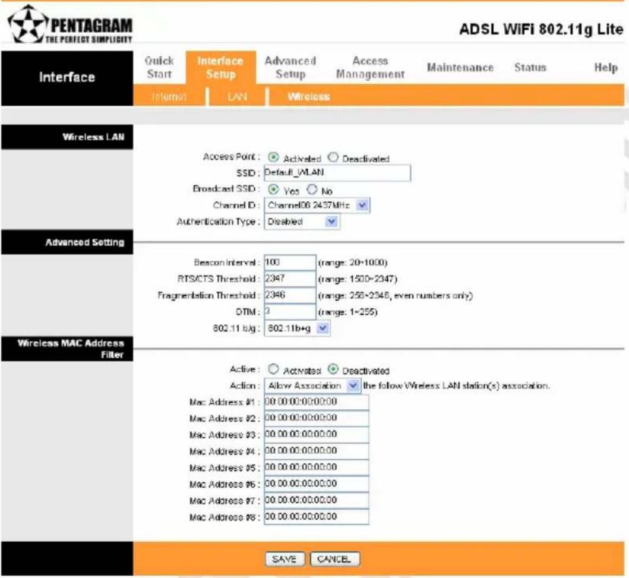629x578 pixels.
Task: Click the CANCEL button
Action: click(335, 559)
